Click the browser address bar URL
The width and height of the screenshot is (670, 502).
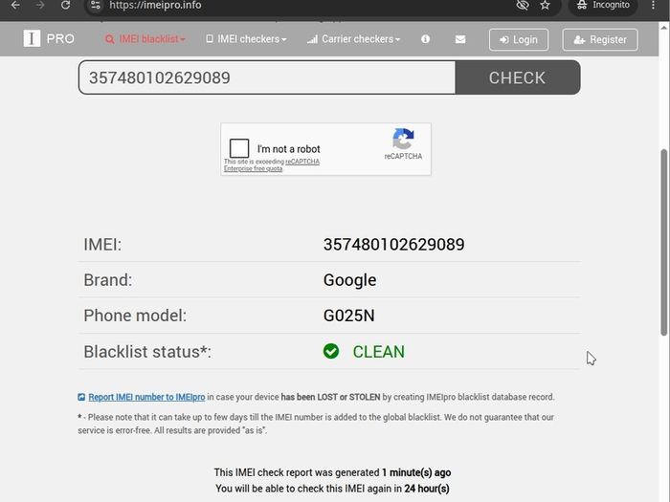tap(155, 5)
